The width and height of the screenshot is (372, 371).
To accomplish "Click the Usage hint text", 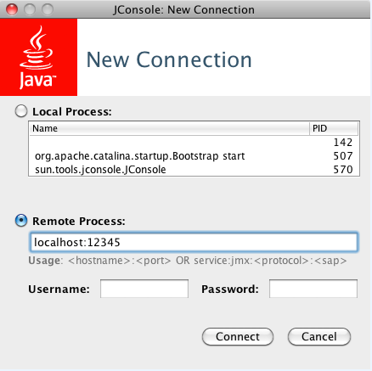I will (188, 261).
